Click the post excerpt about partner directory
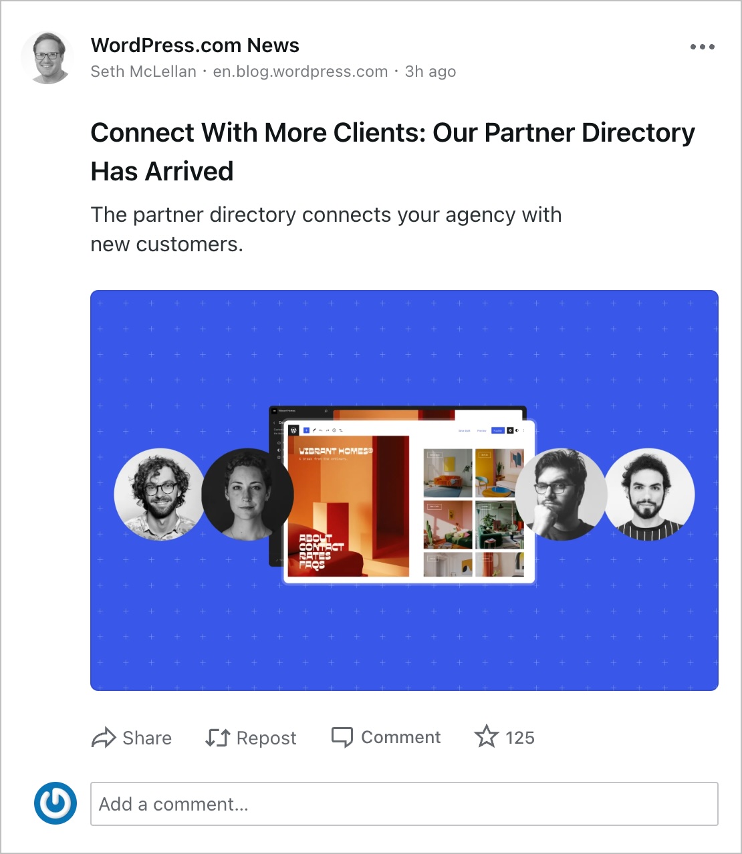The image size is (742, 854). (326, 229)
